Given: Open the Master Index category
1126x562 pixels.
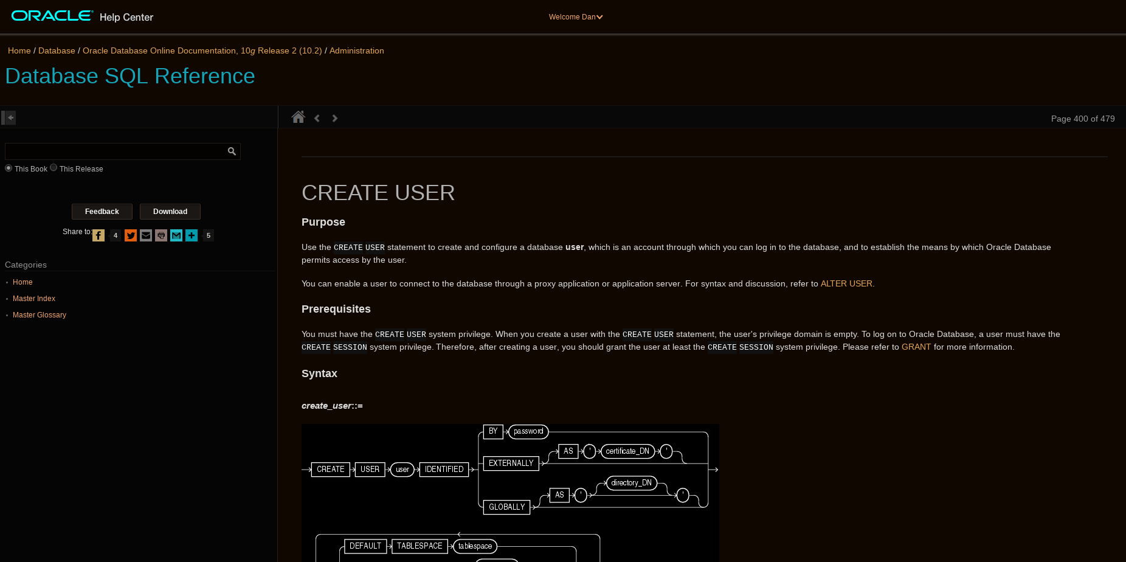Looking at the screenshot, I should 34,298.
